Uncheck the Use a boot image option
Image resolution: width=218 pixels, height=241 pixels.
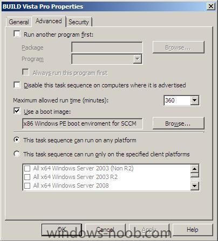pyautogui.click(x=17, y=111)
